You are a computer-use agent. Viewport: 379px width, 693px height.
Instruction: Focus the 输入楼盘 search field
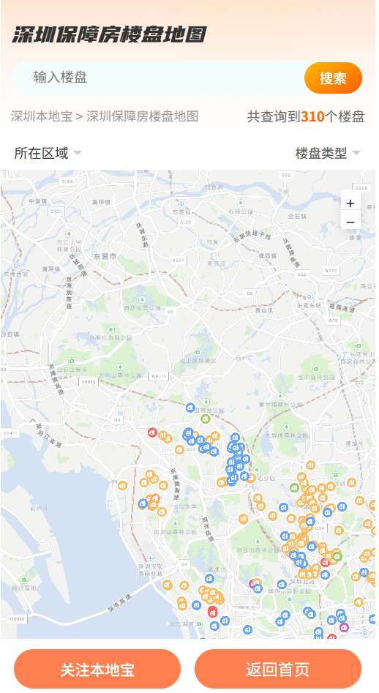[x=158, y=78]
